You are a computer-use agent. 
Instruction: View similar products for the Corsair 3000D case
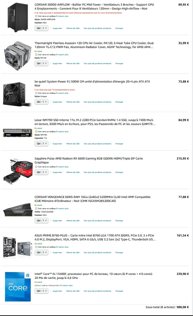pyautogui.click(x=97, y=28)
